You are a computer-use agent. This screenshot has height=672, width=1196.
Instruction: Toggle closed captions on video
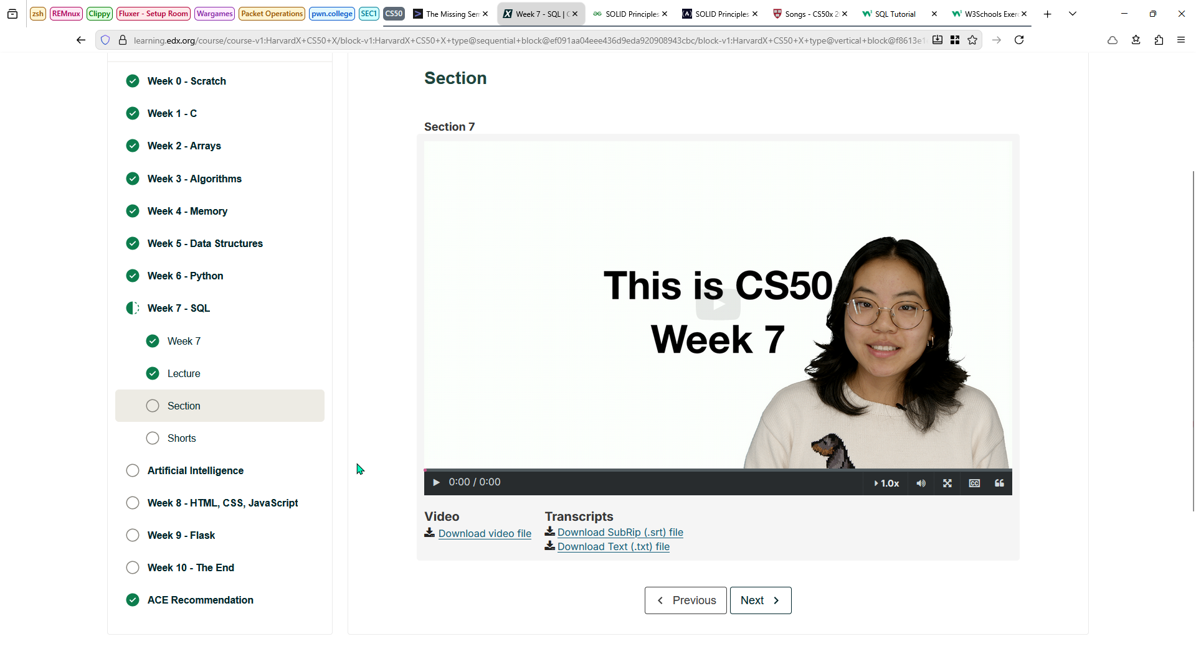[x=974, y=483]
